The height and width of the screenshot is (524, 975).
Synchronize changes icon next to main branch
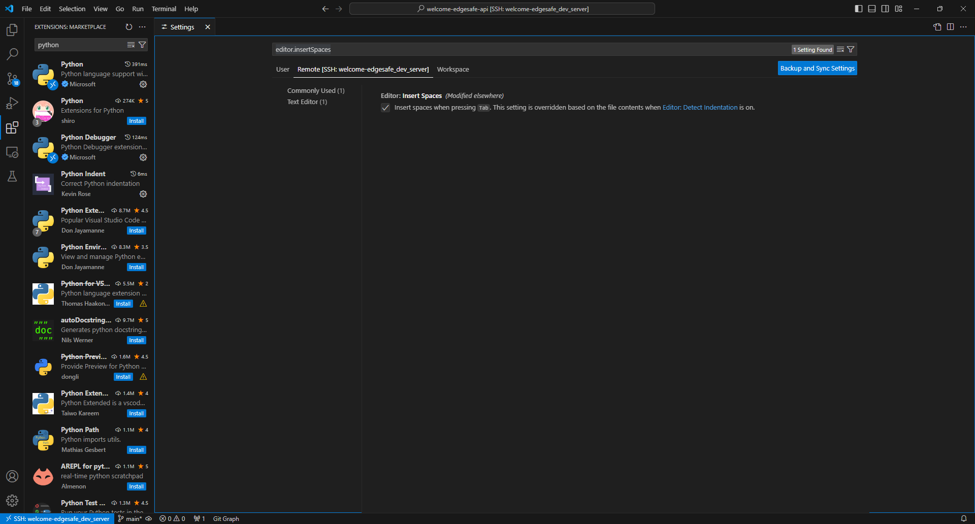(x=149, y=518)
